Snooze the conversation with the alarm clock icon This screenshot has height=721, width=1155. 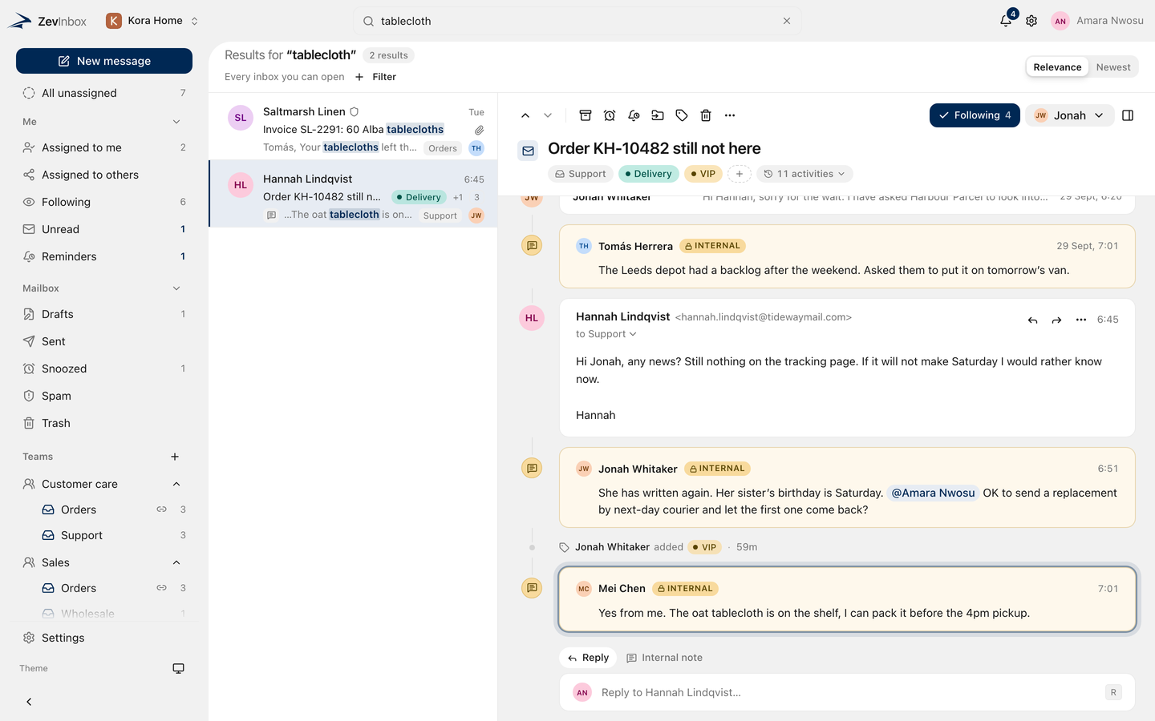click(x=610, y=115)
